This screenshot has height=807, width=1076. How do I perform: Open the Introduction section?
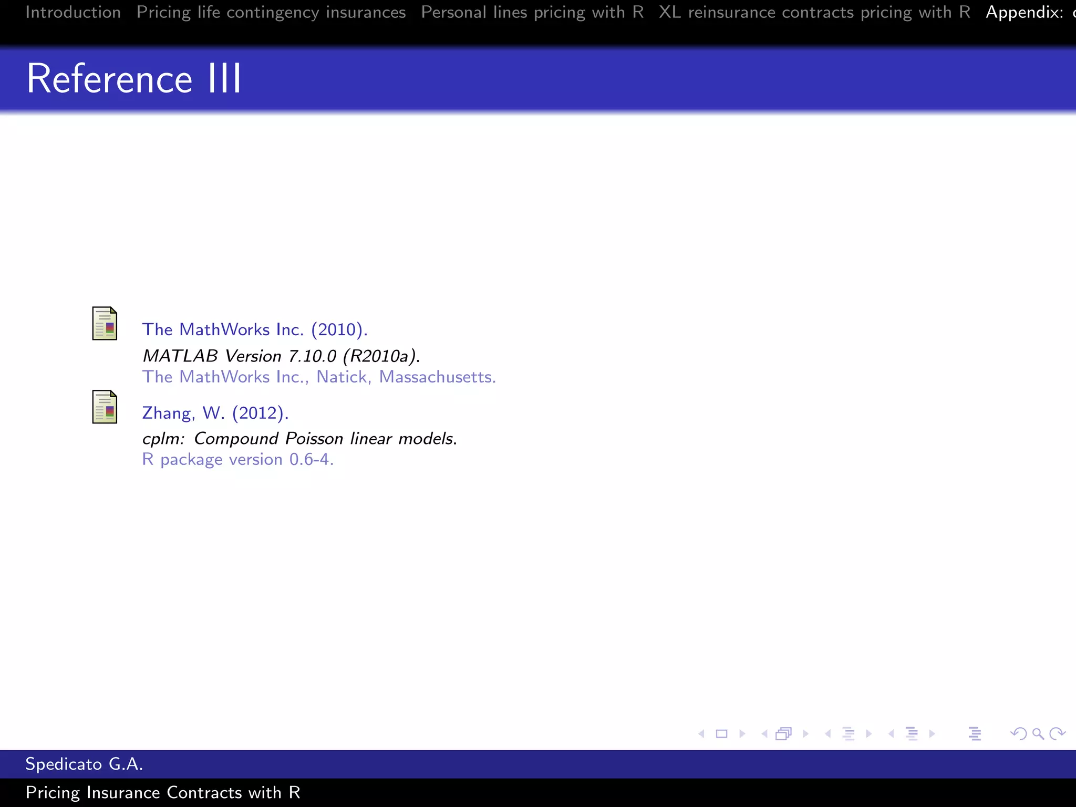(x=73, y=12)
